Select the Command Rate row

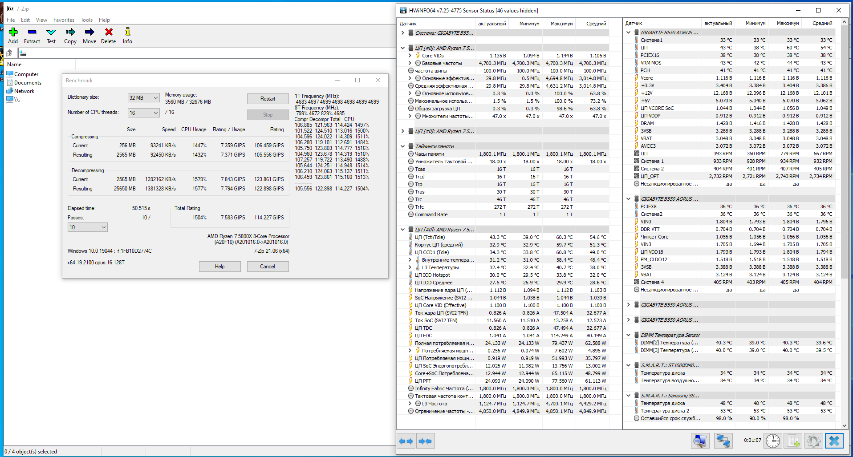click(x=504, y=214)
